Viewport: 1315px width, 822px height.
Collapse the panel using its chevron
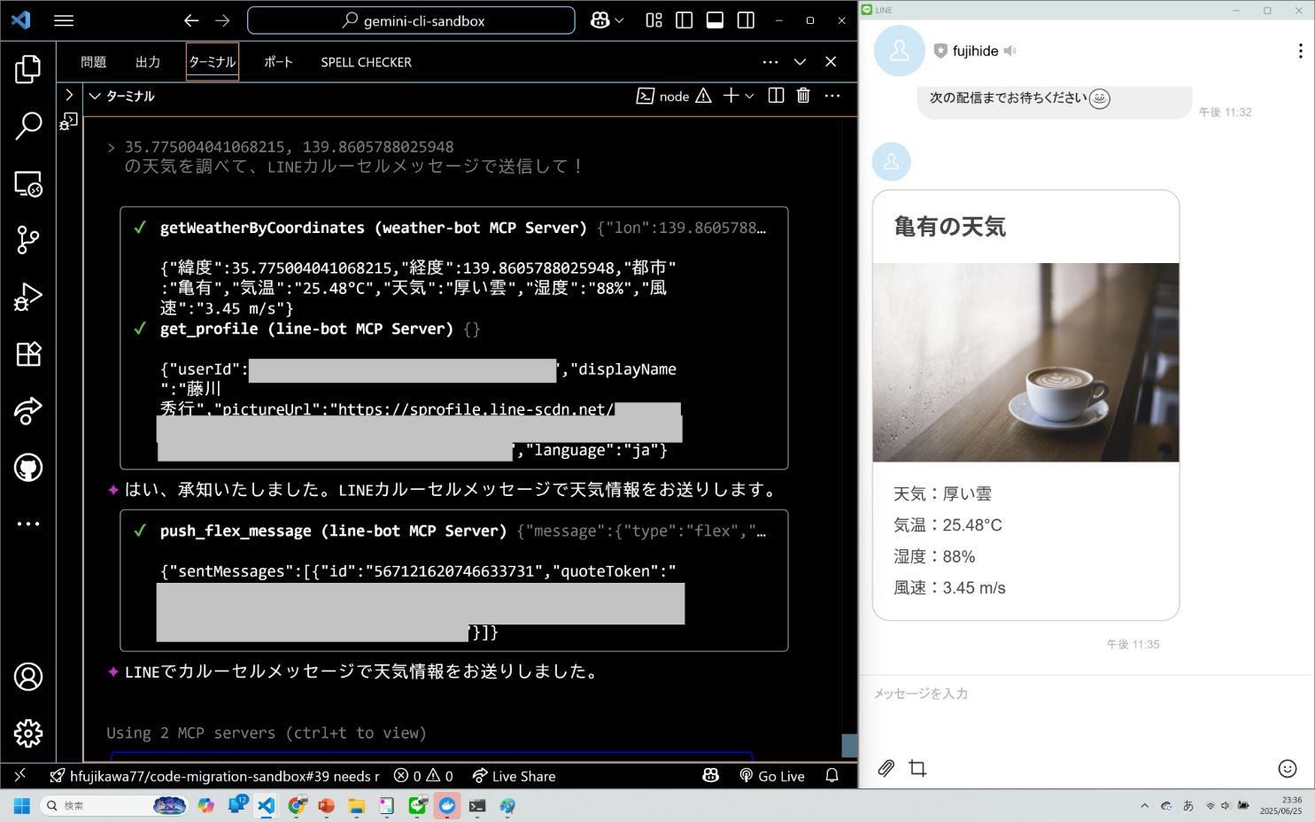coord(800,62)
